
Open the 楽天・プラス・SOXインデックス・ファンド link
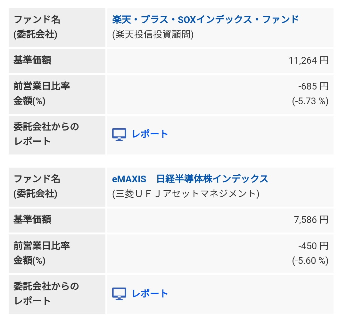205,20
